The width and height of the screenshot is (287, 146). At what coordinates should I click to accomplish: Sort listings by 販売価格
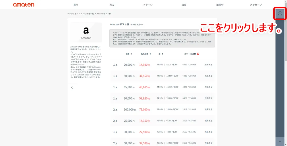[146, 54]
